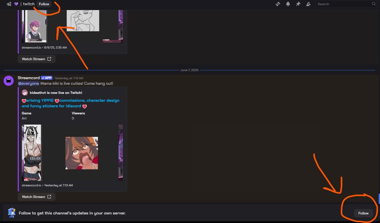Click the @everyone mention
This screenshot has height=223, width=380.
[28, 83]
